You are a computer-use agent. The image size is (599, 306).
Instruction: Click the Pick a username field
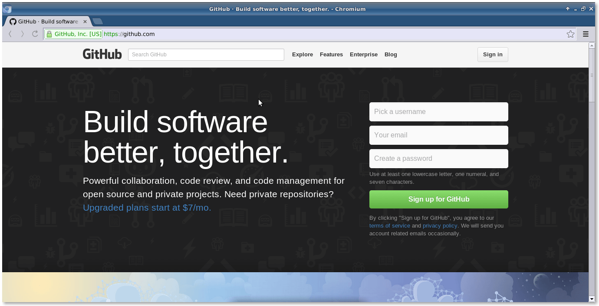point(438,111)
